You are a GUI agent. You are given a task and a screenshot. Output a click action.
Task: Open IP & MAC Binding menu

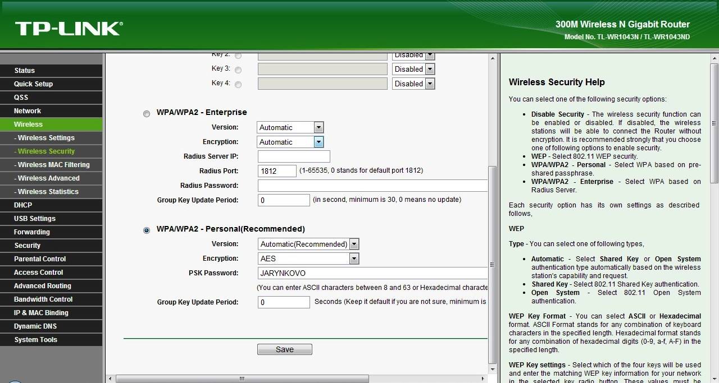pyautogui.click(x=51, y=313)
